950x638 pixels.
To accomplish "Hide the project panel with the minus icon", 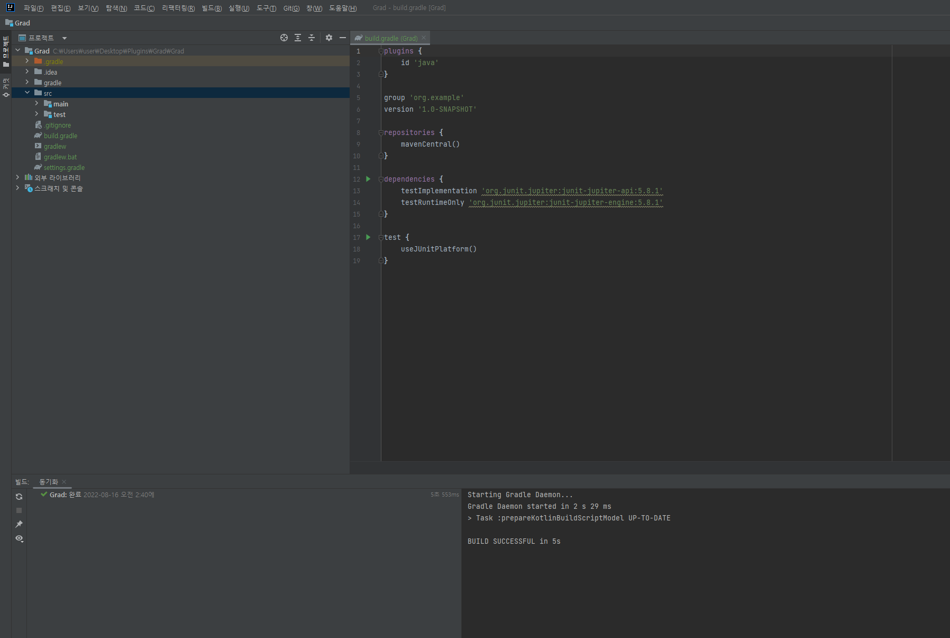I will 343,38.
